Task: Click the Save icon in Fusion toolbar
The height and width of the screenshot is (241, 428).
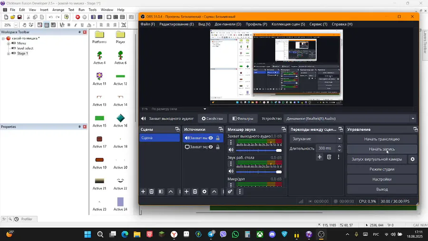Action: tap(19, 17)
